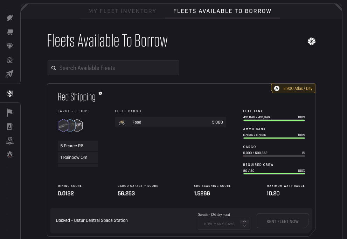Image resolution: width=347 pixels, height=239 pixels.
Task: Click the Cargo progress bar
Action: (x=274, y=155)
